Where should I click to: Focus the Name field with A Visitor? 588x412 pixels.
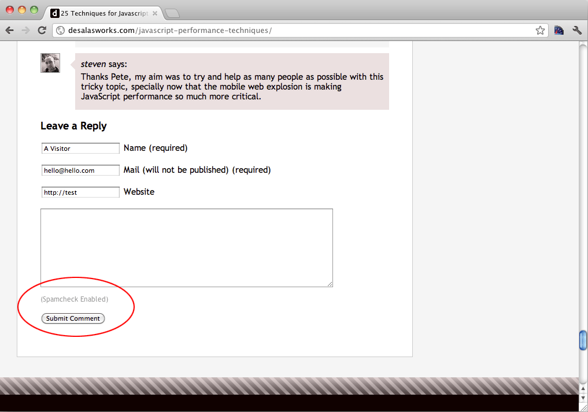(80, 148)
